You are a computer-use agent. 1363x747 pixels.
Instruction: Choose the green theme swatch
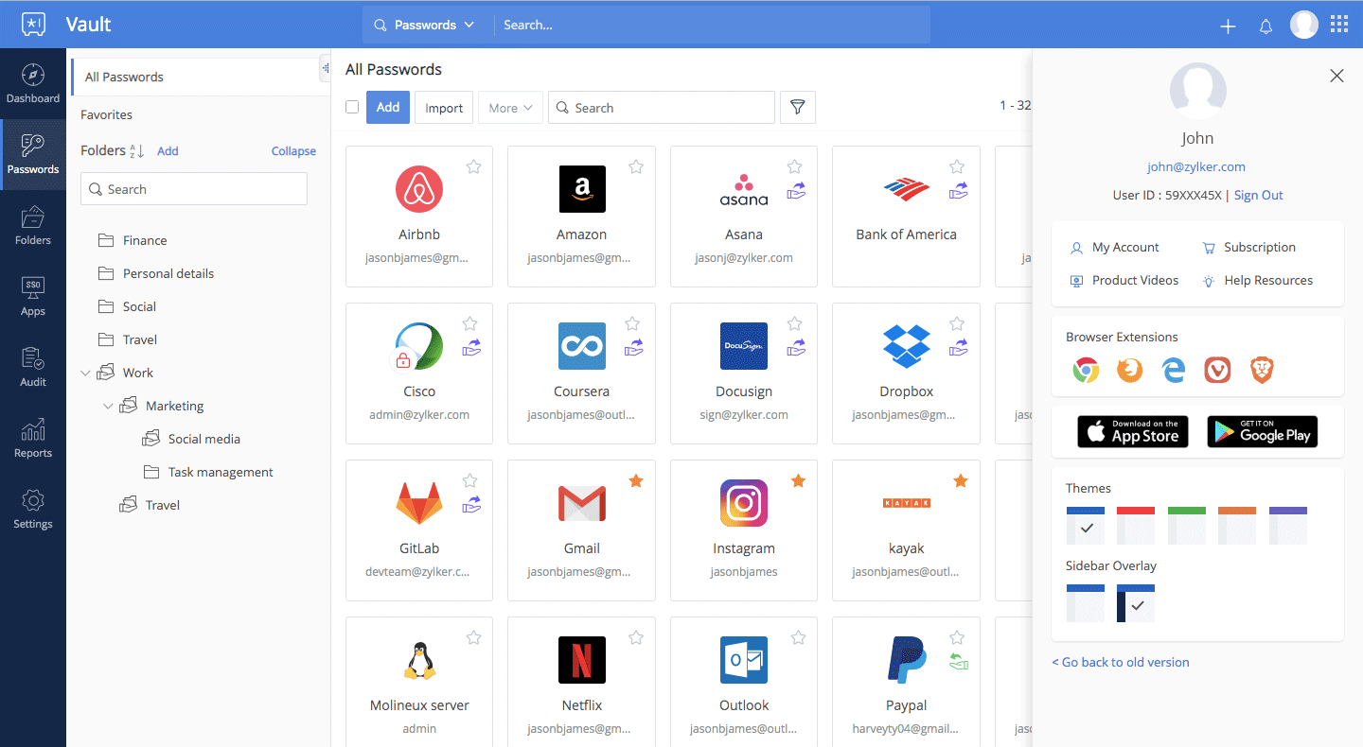[x=1186, y=525]
